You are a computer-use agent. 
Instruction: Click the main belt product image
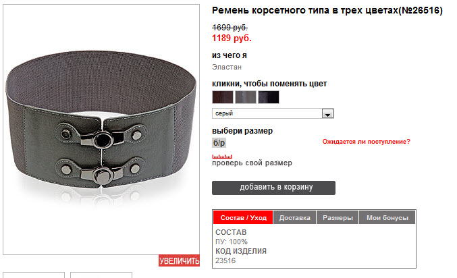[x=101, y=130]
